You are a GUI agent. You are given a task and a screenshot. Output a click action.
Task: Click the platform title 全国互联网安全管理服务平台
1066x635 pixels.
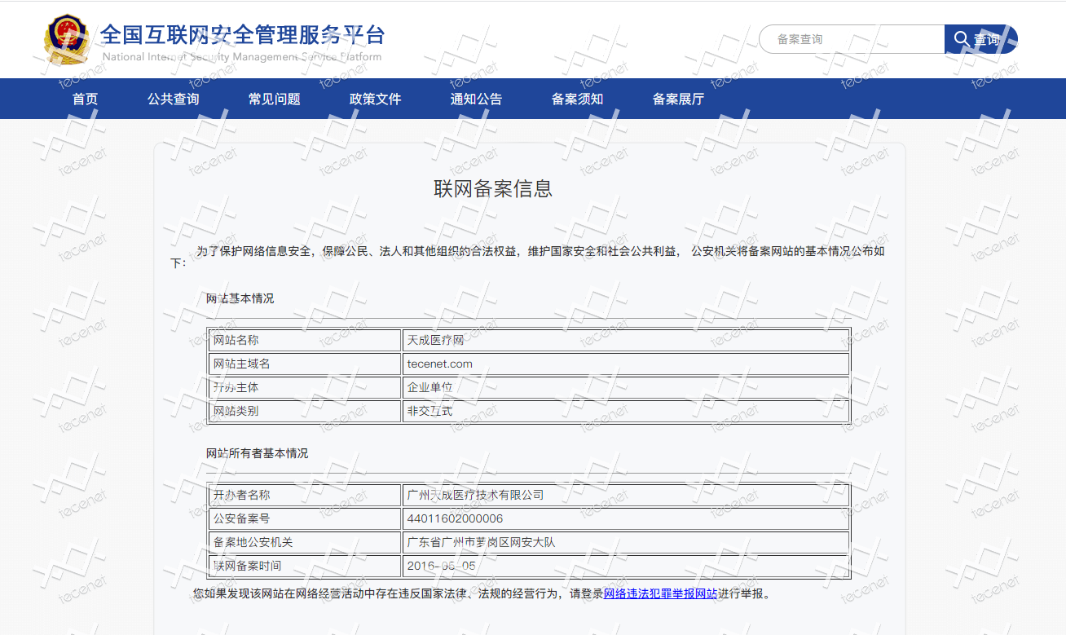pyautogui.click(x=242, y=34)
